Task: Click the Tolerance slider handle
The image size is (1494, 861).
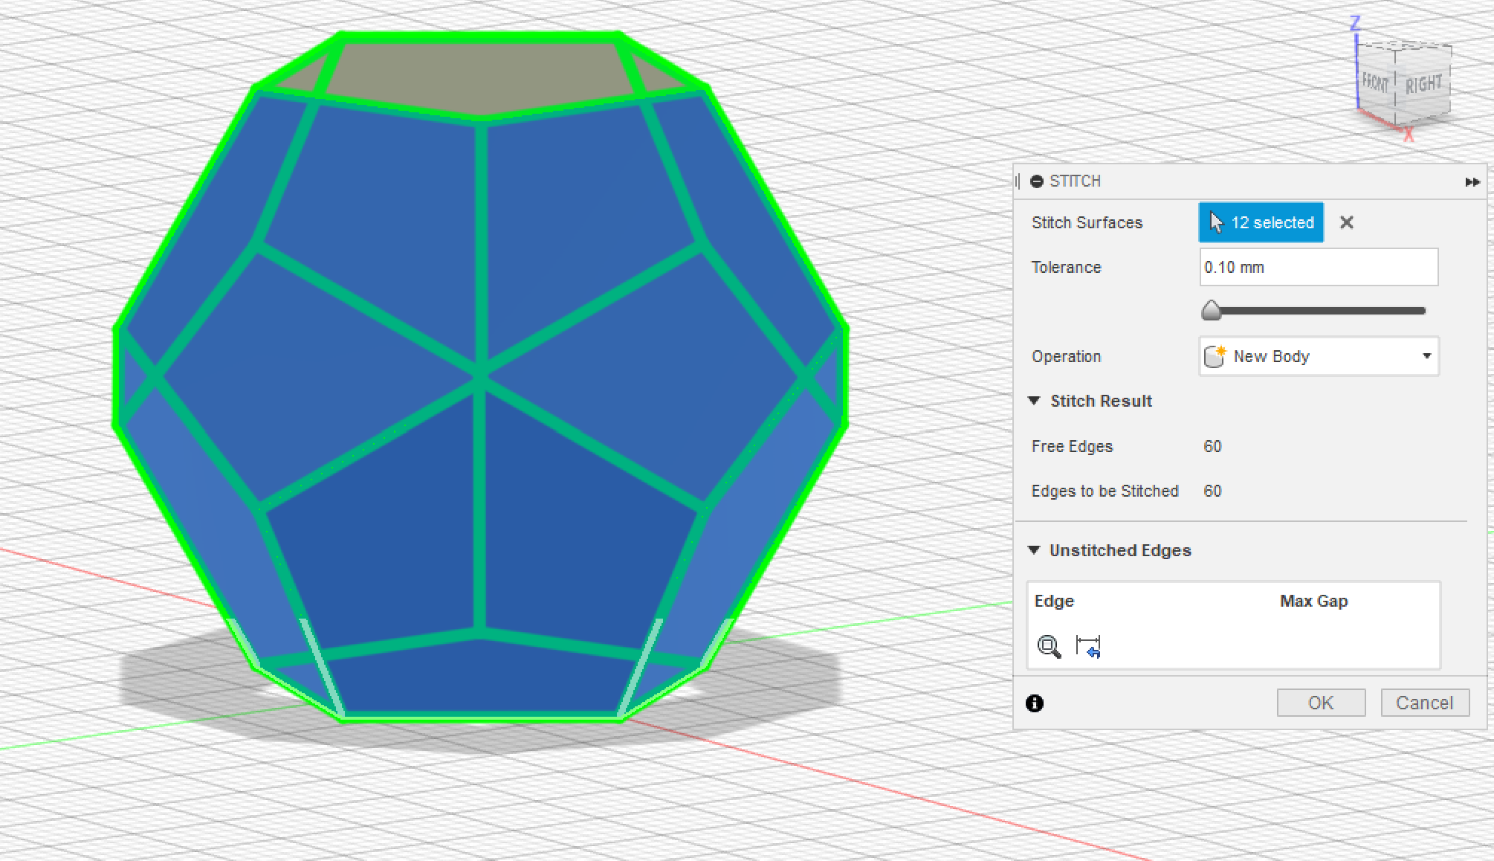Action: click(1212, 311)
